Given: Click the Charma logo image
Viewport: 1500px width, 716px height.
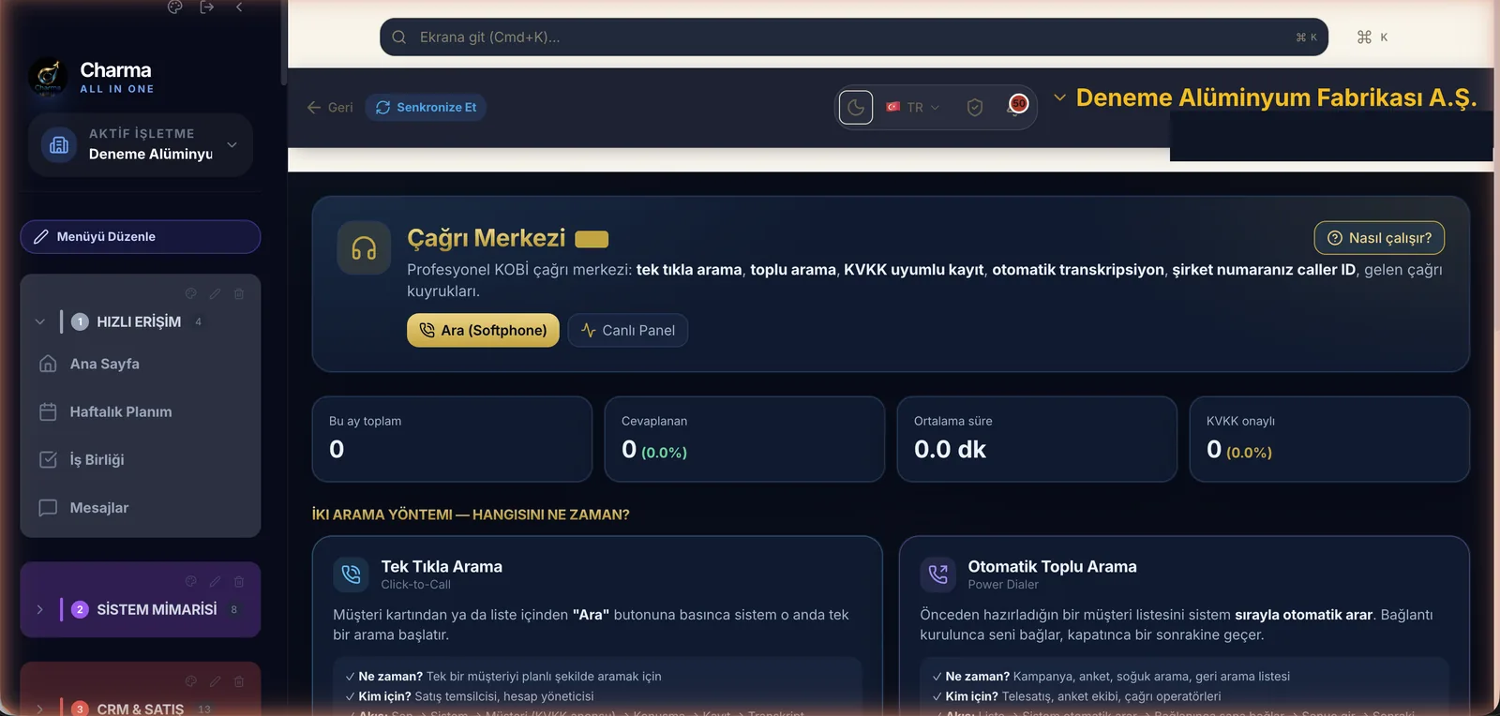Looking at the screenshot, I should pos(48,77).
